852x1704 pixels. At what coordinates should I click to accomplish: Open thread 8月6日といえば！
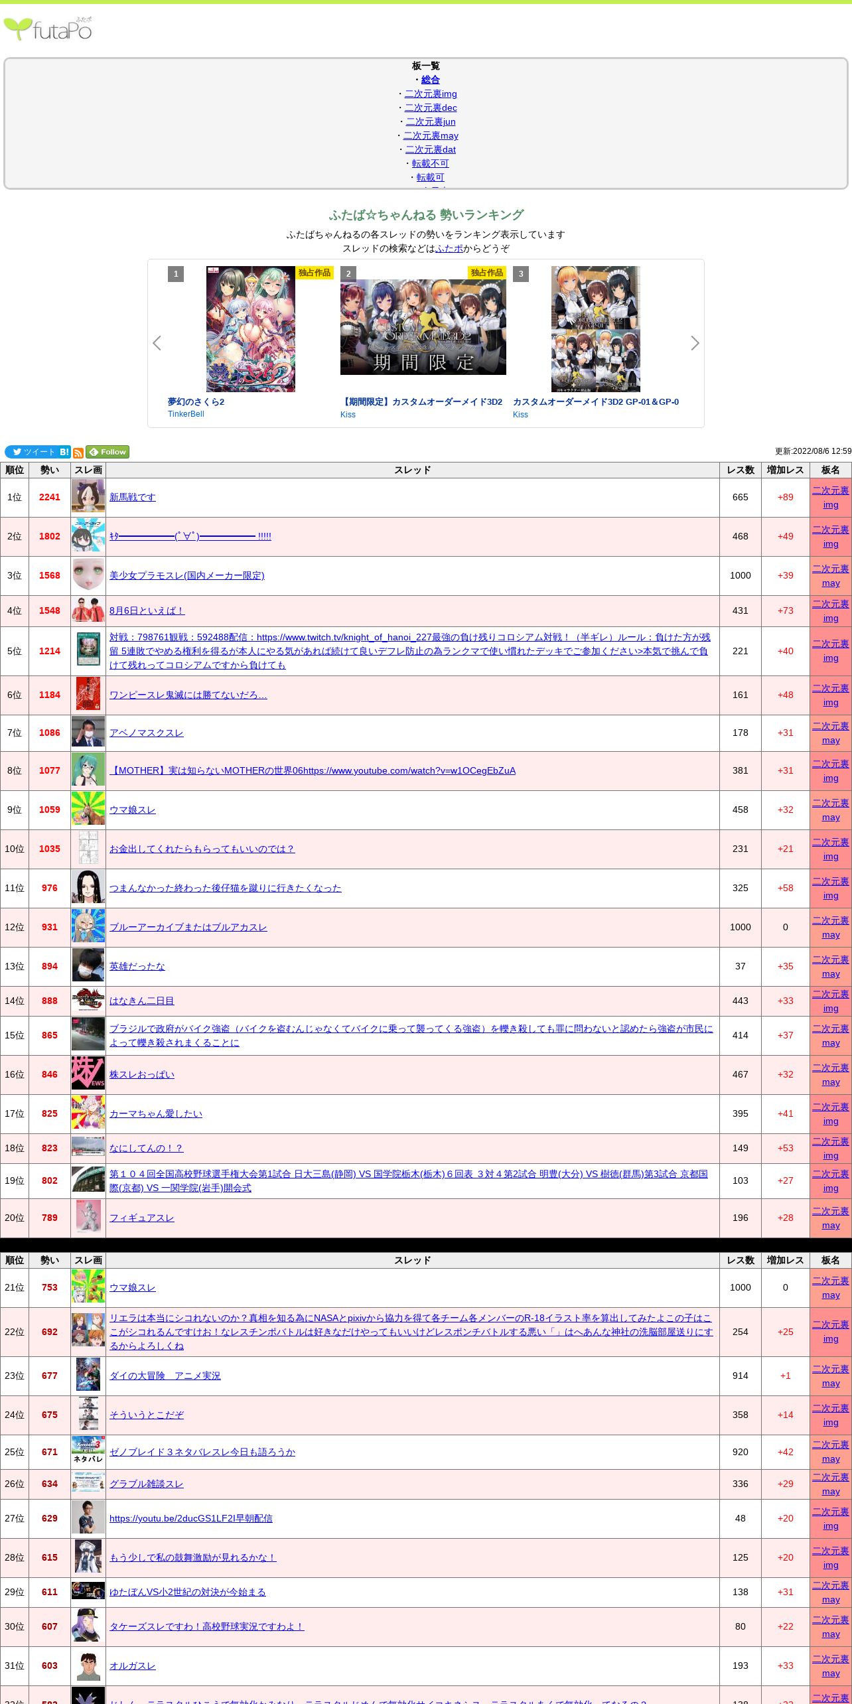tap(147, 610)
